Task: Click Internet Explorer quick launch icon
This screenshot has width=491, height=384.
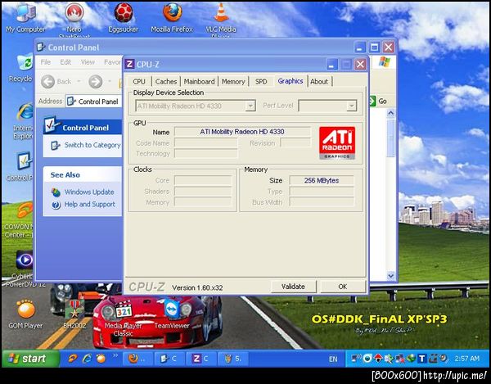Action: [x=87, y=359]
